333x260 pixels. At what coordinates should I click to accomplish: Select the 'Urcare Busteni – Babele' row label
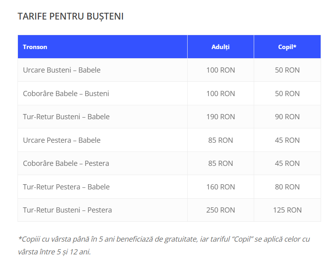pos(62,70)
